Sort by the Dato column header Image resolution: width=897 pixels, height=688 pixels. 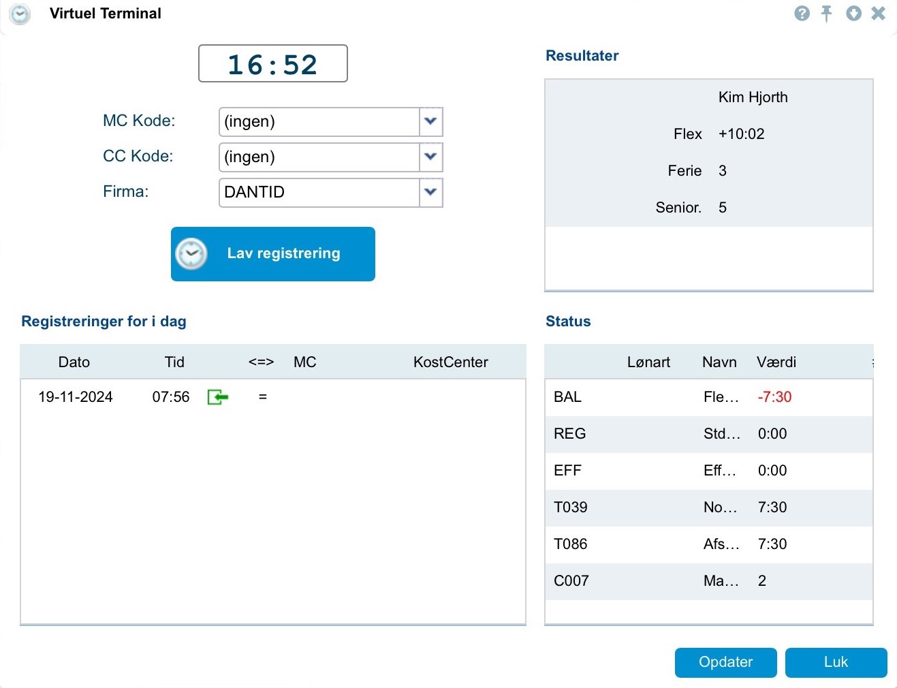coord(74,362)
